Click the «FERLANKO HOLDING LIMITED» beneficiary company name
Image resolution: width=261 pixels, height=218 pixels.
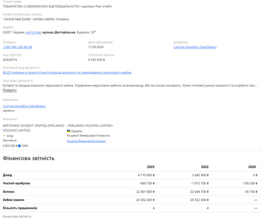tap(90, 126)
